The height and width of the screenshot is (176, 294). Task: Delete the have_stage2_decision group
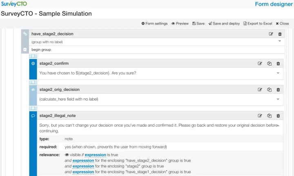[280, 34]
